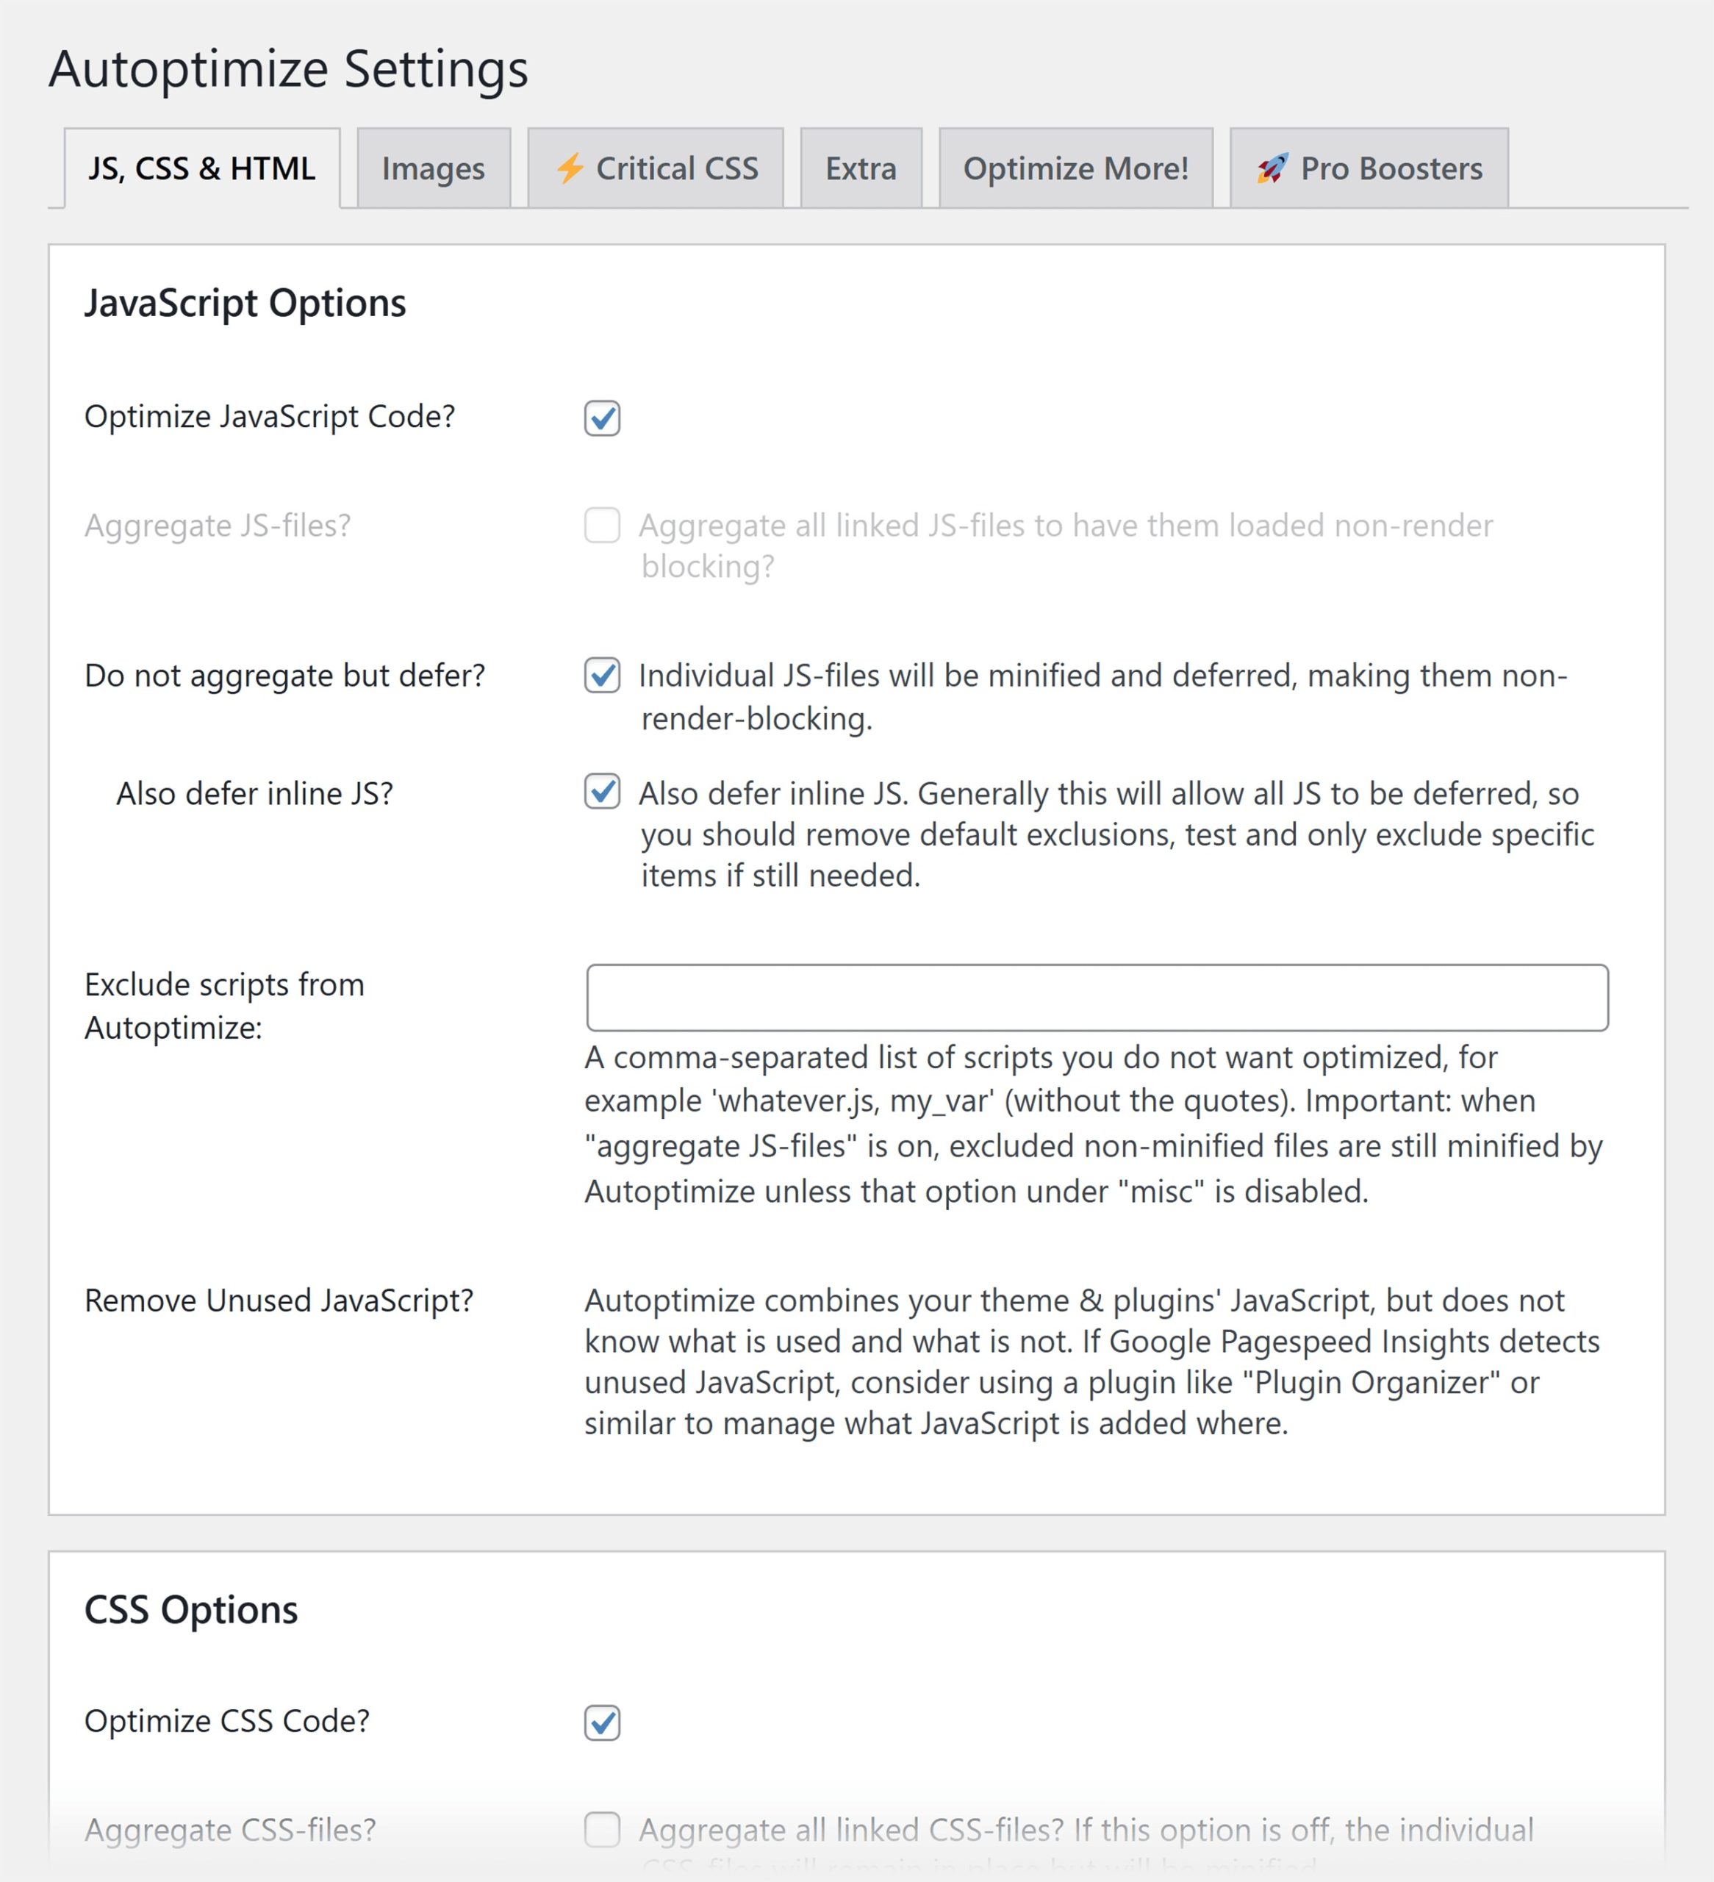
Task: Select the Optimize More! tab
Action: point(1075,168)
